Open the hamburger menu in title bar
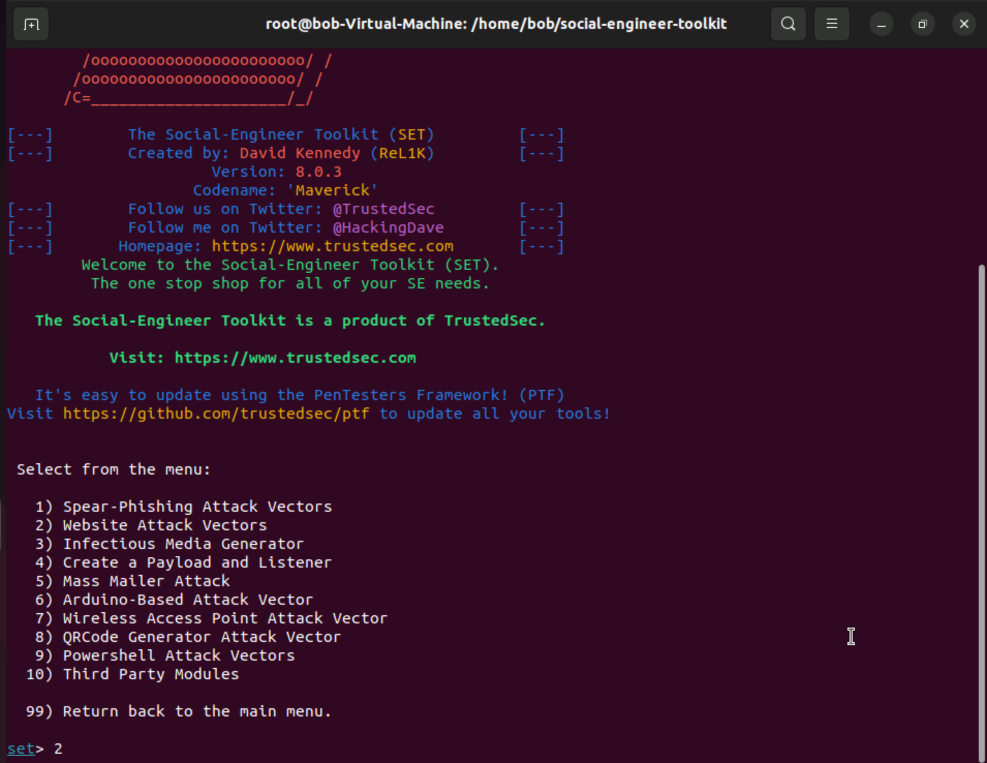This screenshot has width=987, height=763. pyautogui.click(x=831, y=24)
